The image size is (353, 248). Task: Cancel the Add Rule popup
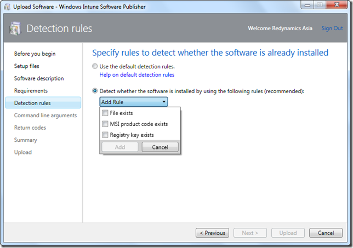[160, 147]
